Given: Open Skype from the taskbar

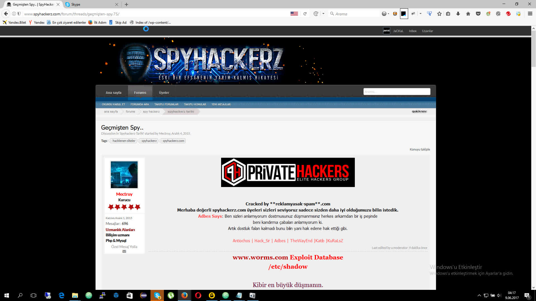Looking at the screenshot, I should pyautogui.click(x=157, y=295).
